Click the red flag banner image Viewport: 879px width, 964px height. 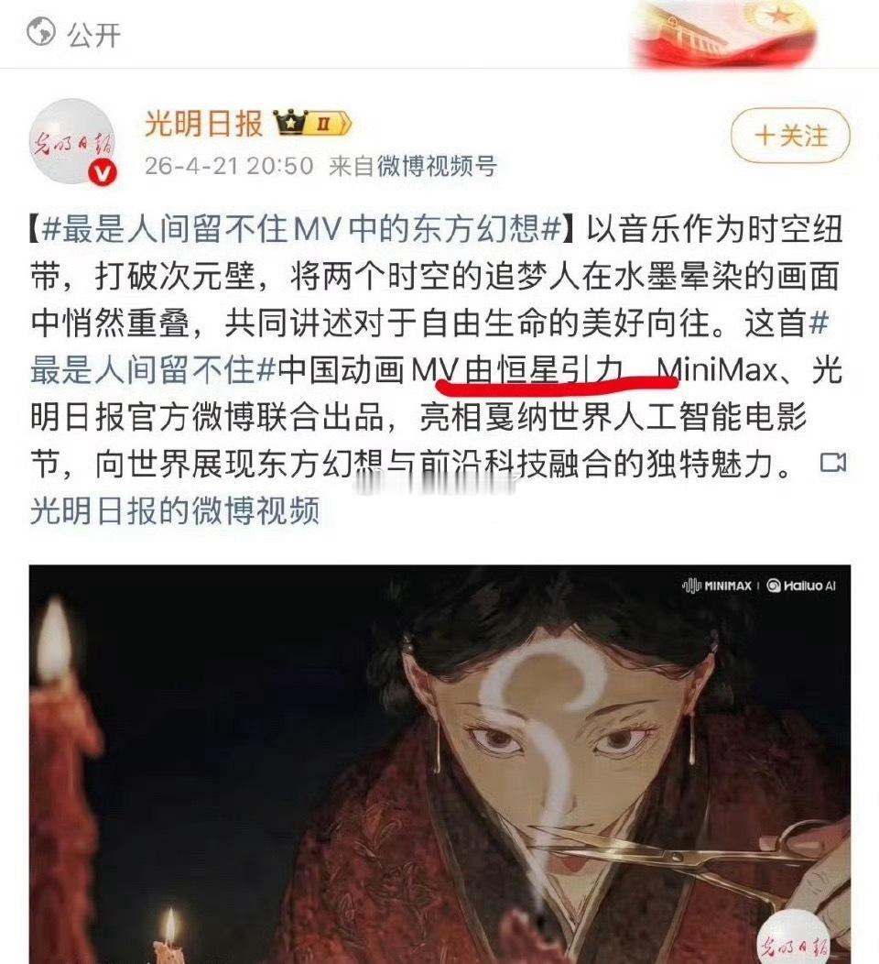[725, 33]
